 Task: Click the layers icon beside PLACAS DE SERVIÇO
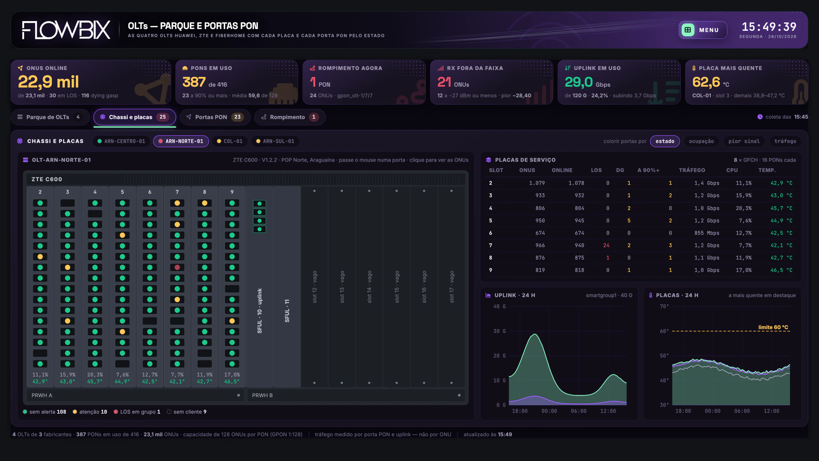(489, 160)
